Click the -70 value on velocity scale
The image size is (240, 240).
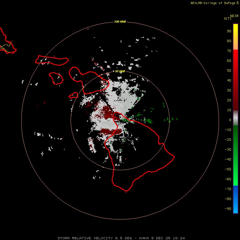click(x=228, y=189)
